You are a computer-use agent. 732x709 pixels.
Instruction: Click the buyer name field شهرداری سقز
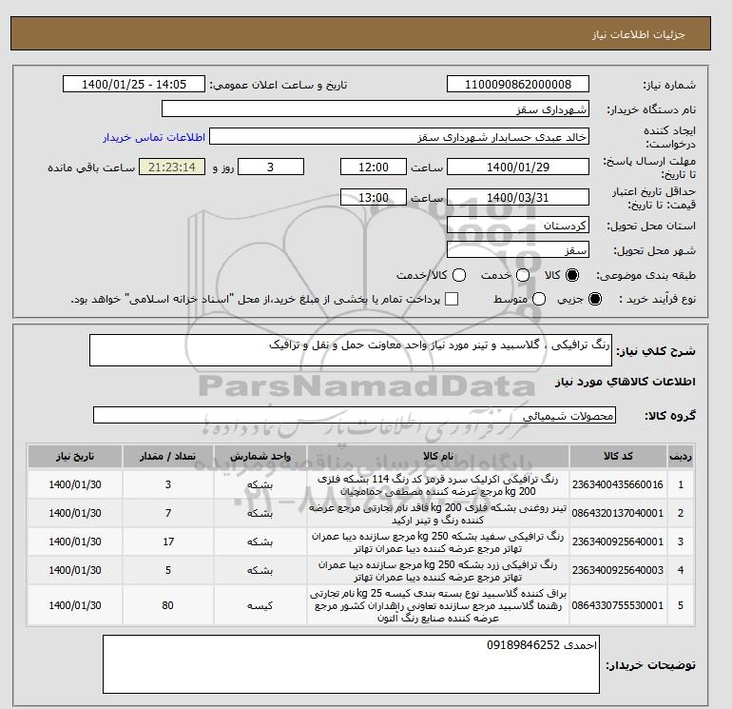pos(376,108)
